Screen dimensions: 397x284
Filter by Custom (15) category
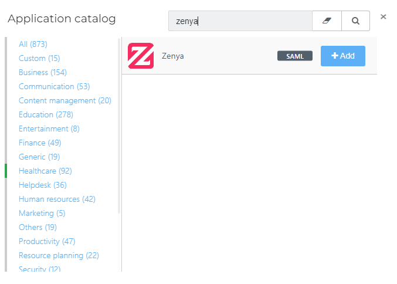[39, 58]
